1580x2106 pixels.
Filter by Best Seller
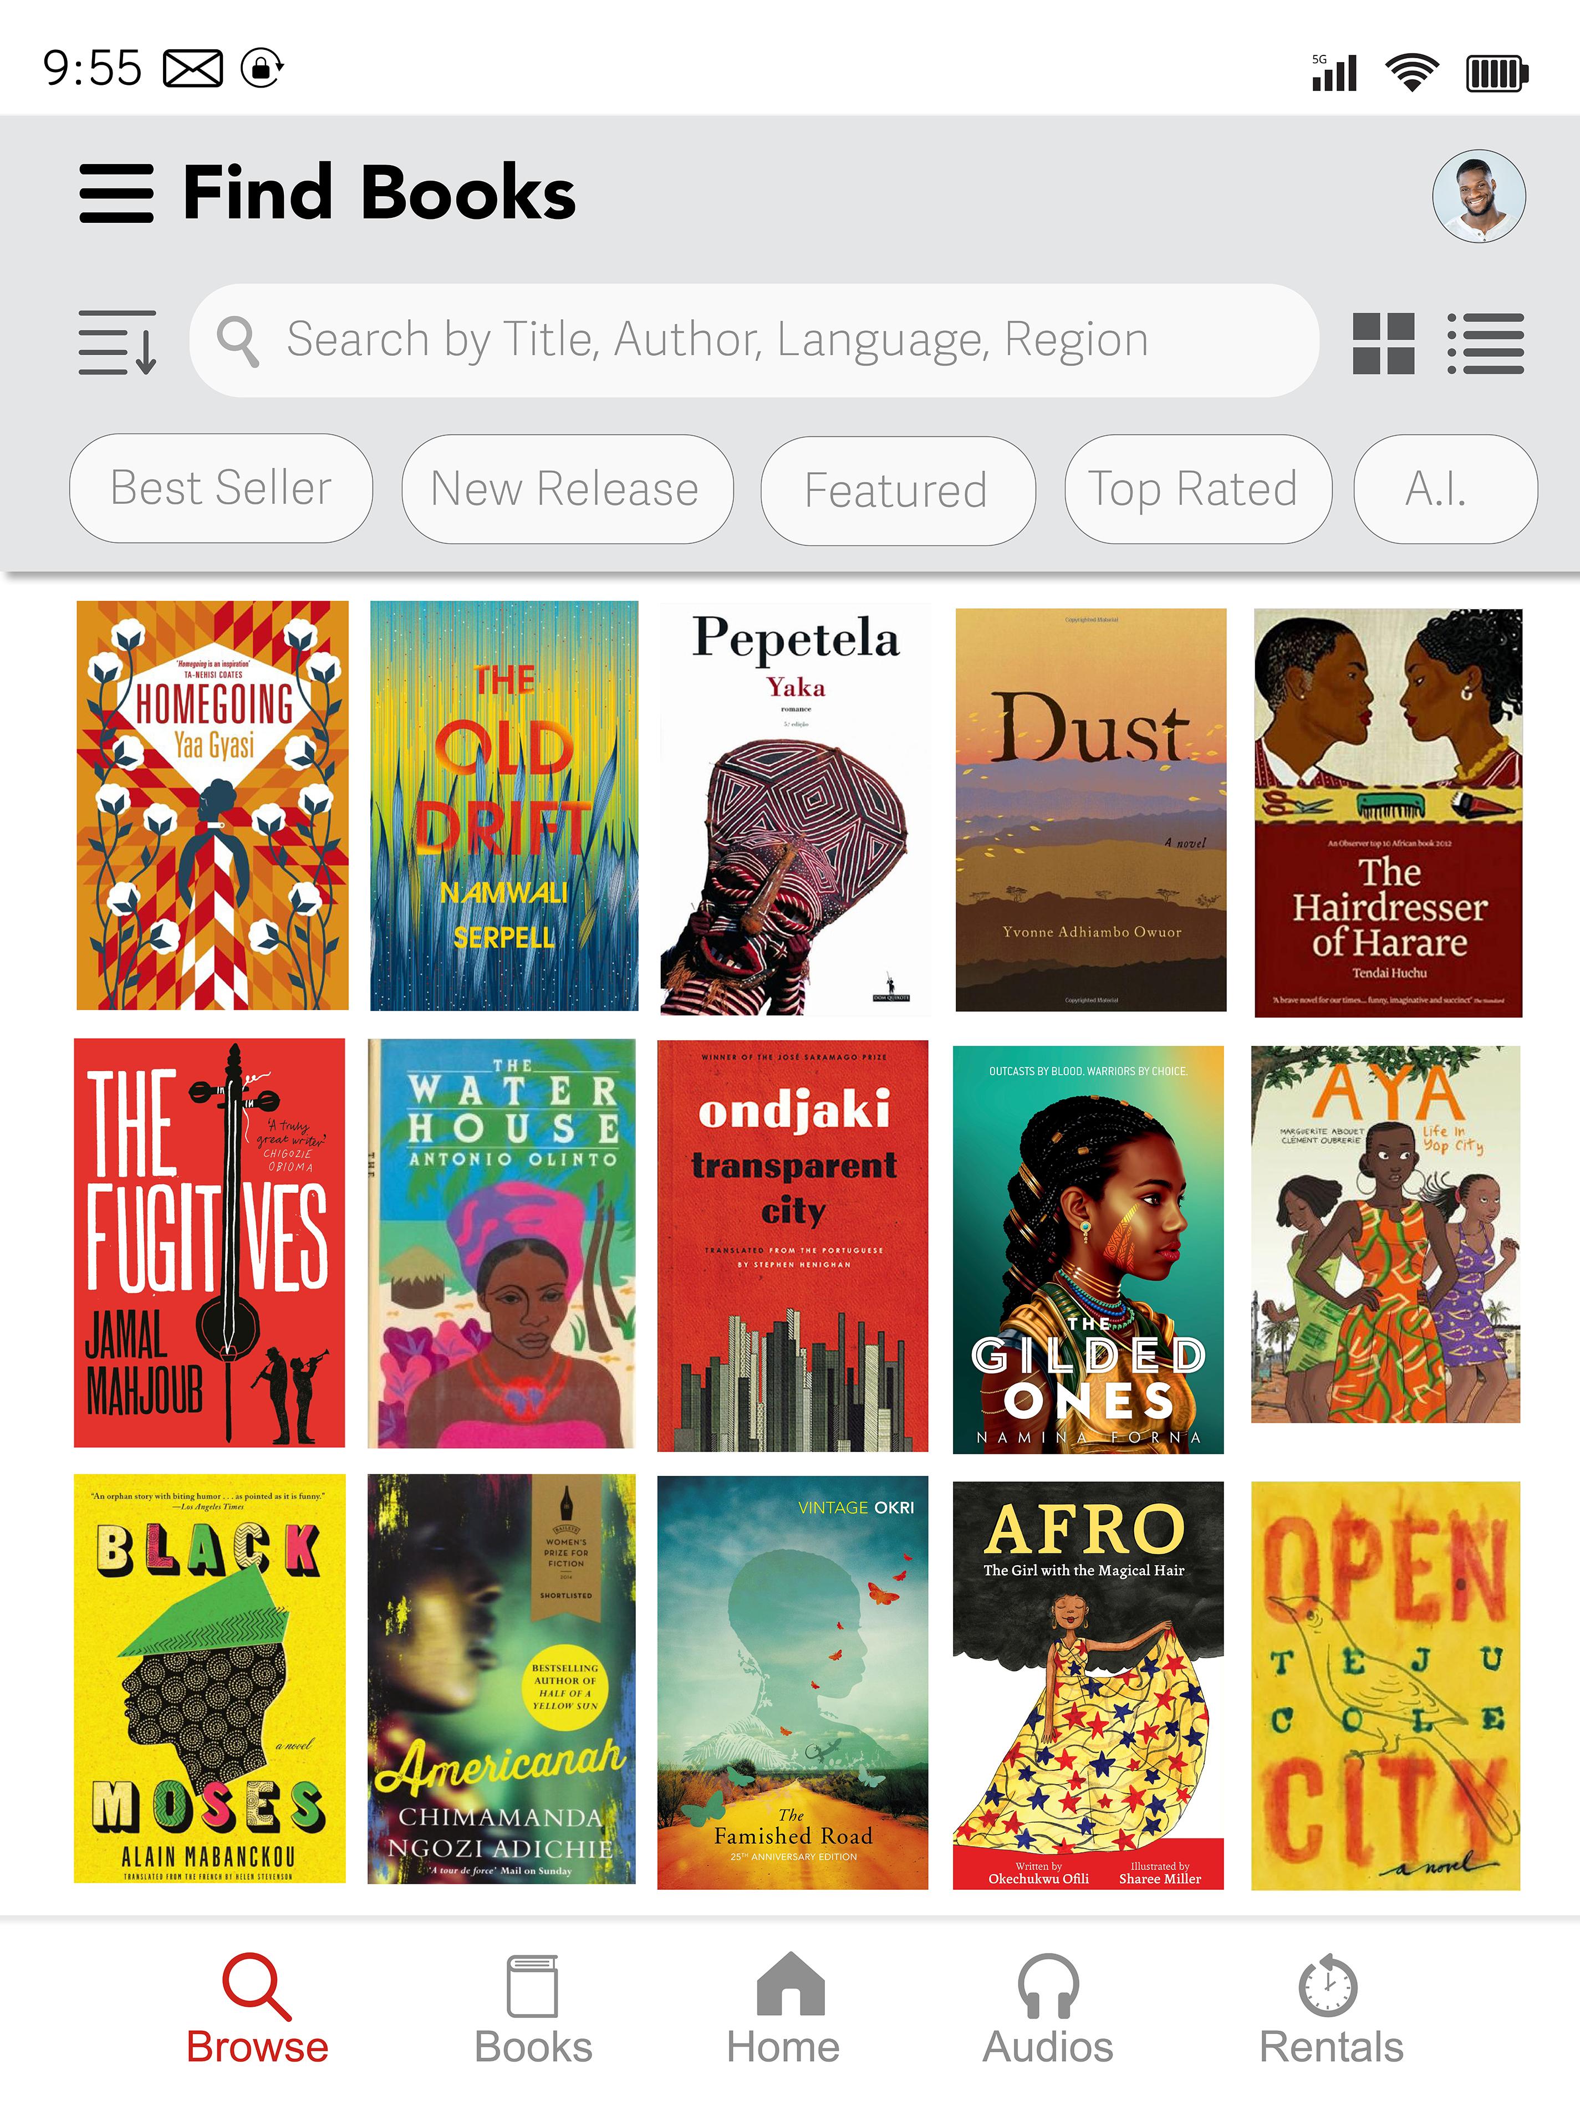tap(221, 488)
